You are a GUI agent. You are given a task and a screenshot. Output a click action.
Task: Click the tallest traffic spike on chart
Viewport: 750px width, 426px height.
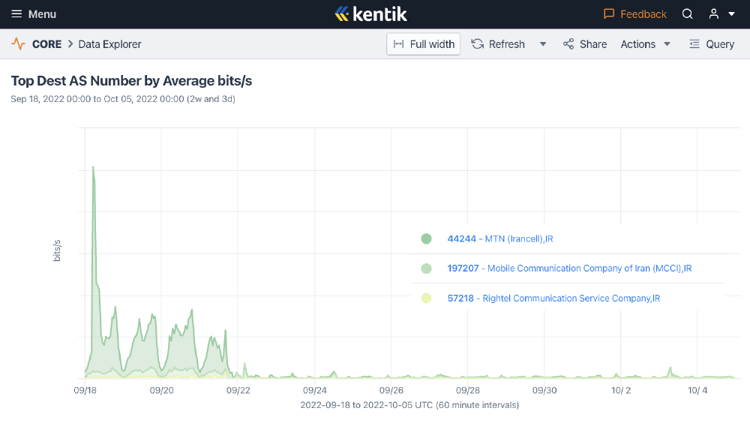(x=93, y=168)
